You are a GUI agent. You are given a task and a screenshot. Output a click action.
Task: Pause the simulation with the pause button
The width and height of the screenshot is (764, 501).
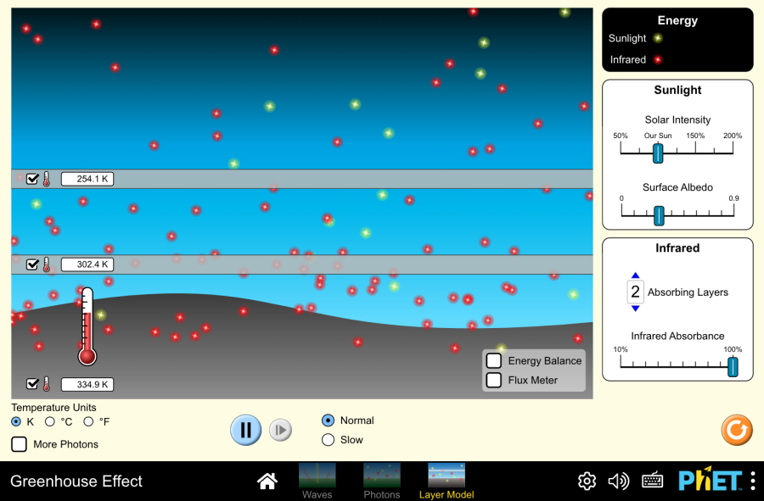(x=245, y=430)
